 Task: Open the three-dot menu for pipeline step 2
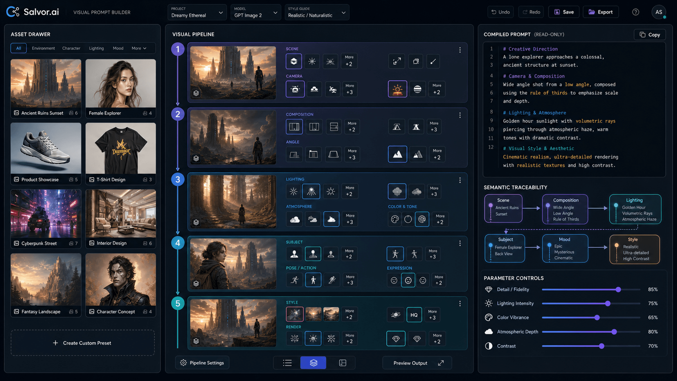pyautogui.click(x=460, y=115)
